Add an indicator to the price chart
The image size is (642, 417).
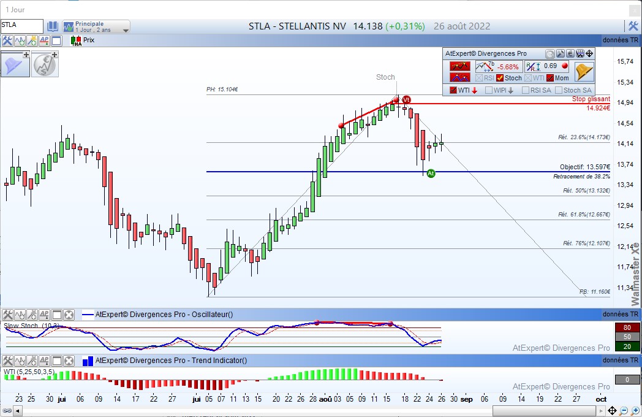pyautogui.click(x=20, y=40)
